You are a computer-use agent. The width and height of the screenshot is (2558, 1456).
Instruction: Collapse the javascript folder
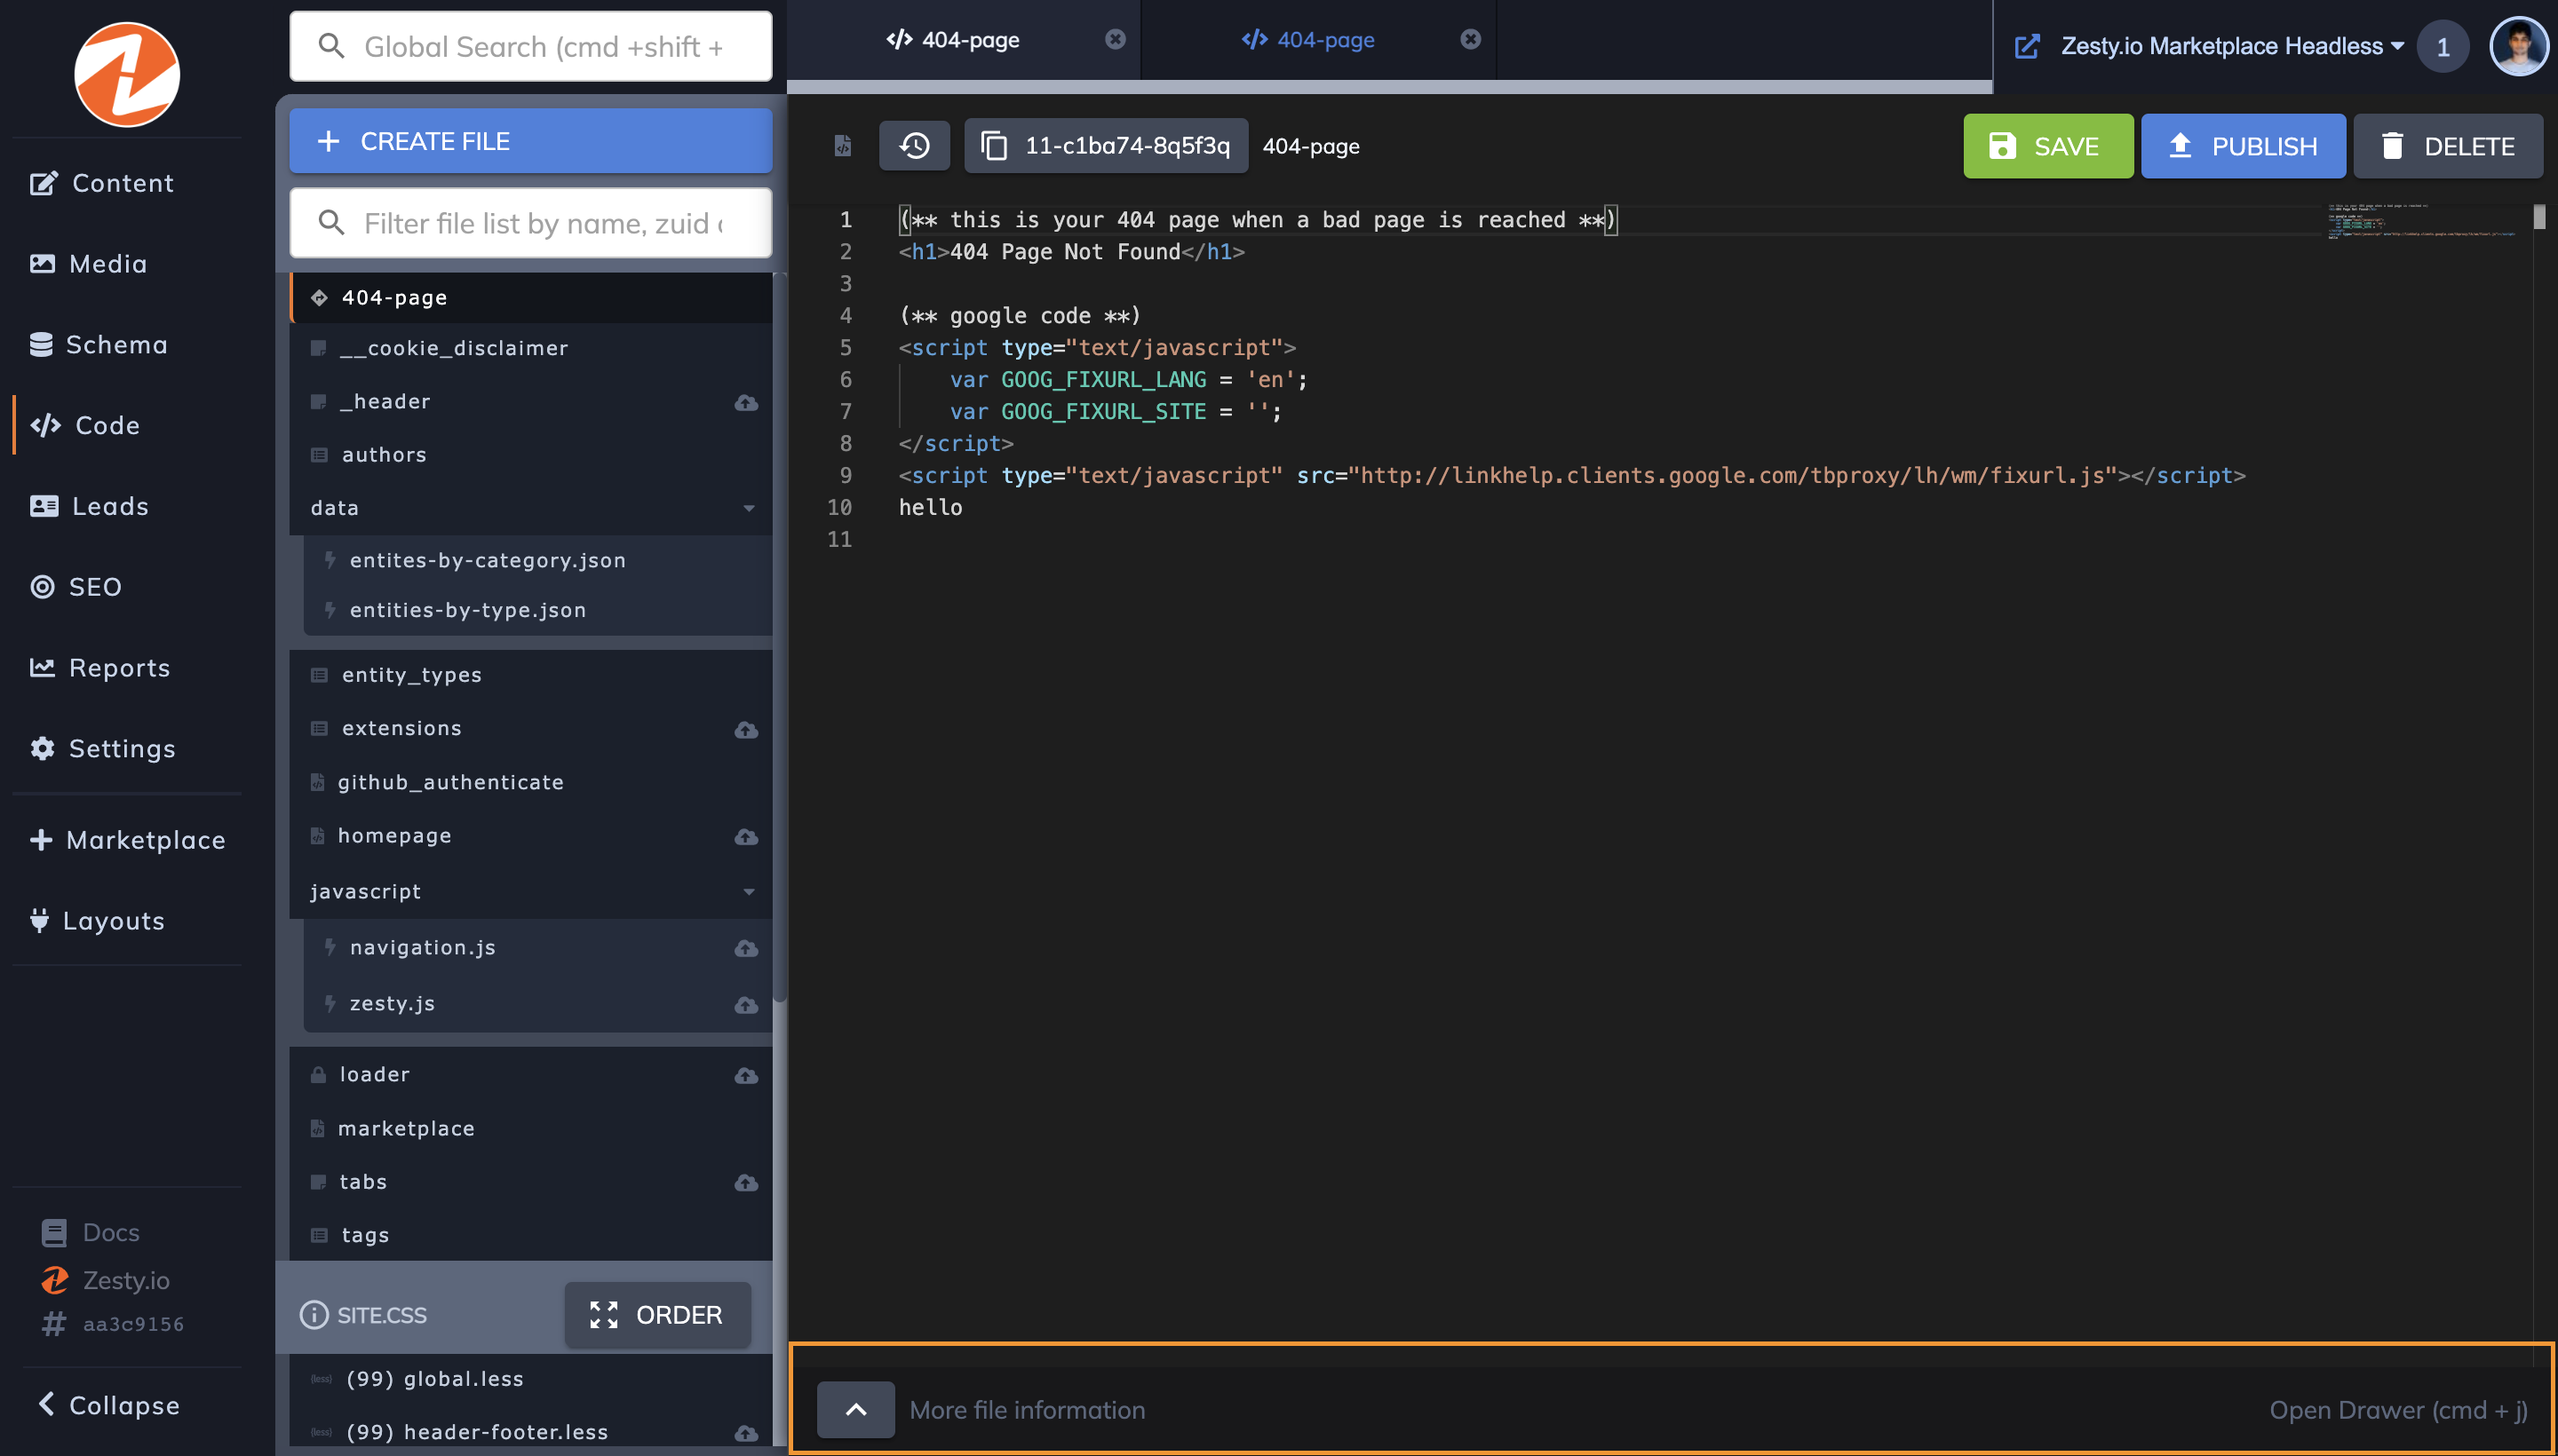tap(748, 892)
